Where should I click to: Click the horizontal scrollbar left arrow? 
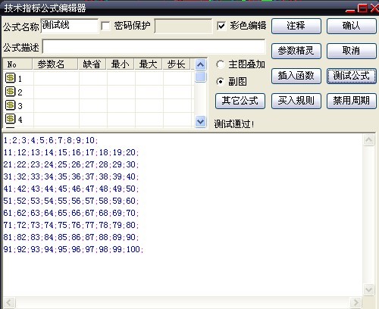tap(9, 302)
